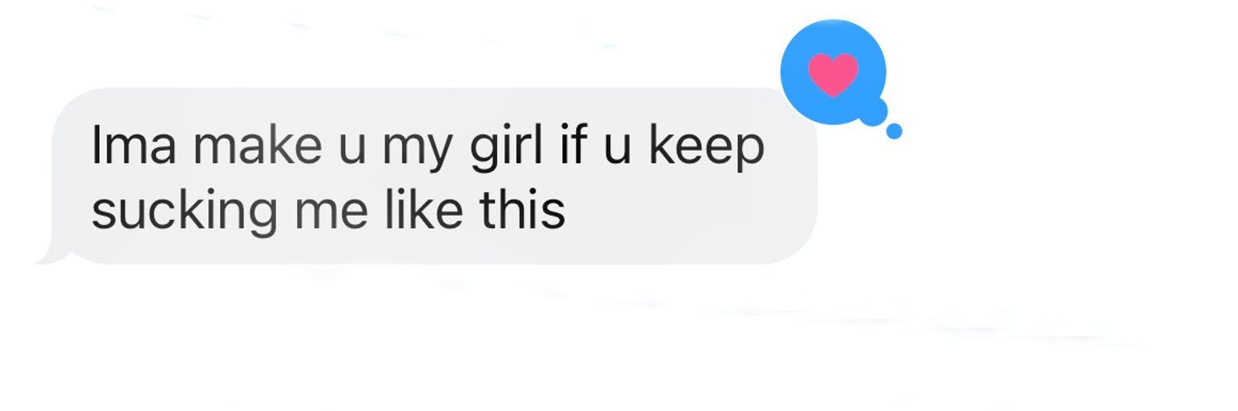Viewport: 1238px width, 411px height.
Task: Tap the pink heart reaction icon
Action: pyautogui.click(x=833, y=74)
